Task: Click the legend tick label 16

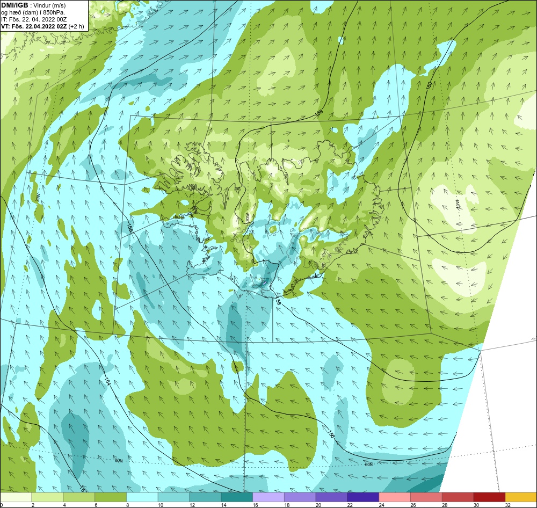Action: coord(256,505)
